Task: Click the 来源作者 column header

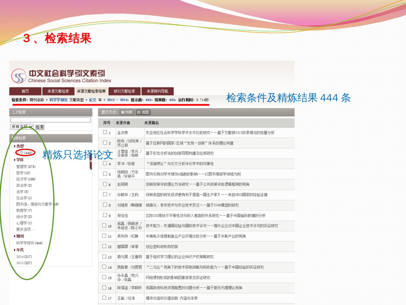Action: coord(123,123)
